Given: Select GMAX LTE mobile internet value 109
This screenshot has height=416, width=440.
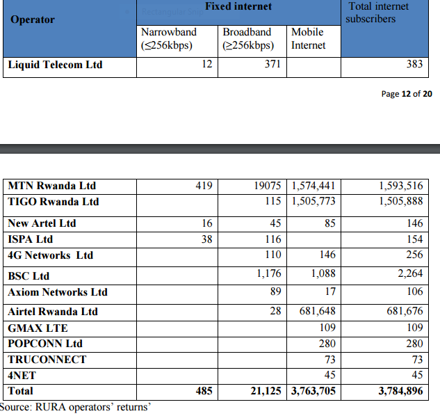Looking at the screenshot, I should 327,328.
